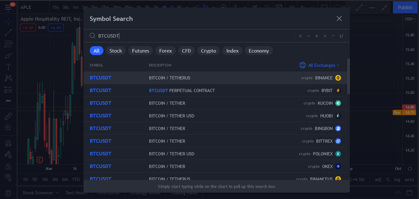Viewport: 419px width, 199px height.
Task: Select the Stock filter tab
Action: pyautogui.click(x=116, y=51)
